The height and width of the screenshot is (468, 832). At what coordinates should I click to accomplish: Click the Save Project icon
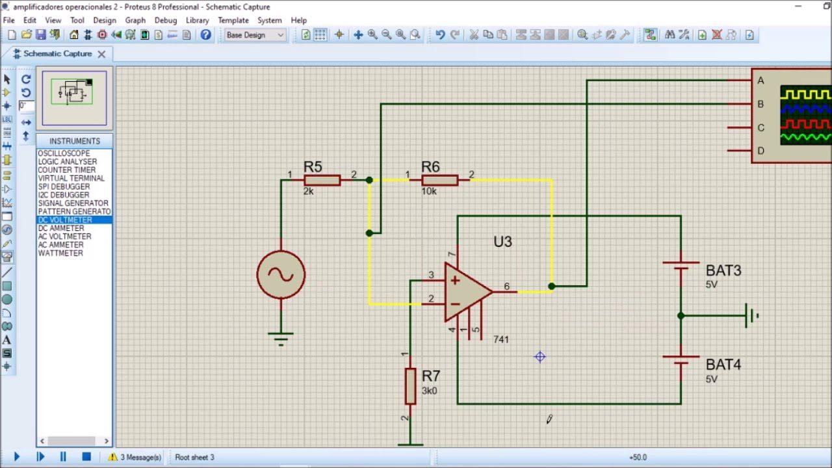[40, 35]
